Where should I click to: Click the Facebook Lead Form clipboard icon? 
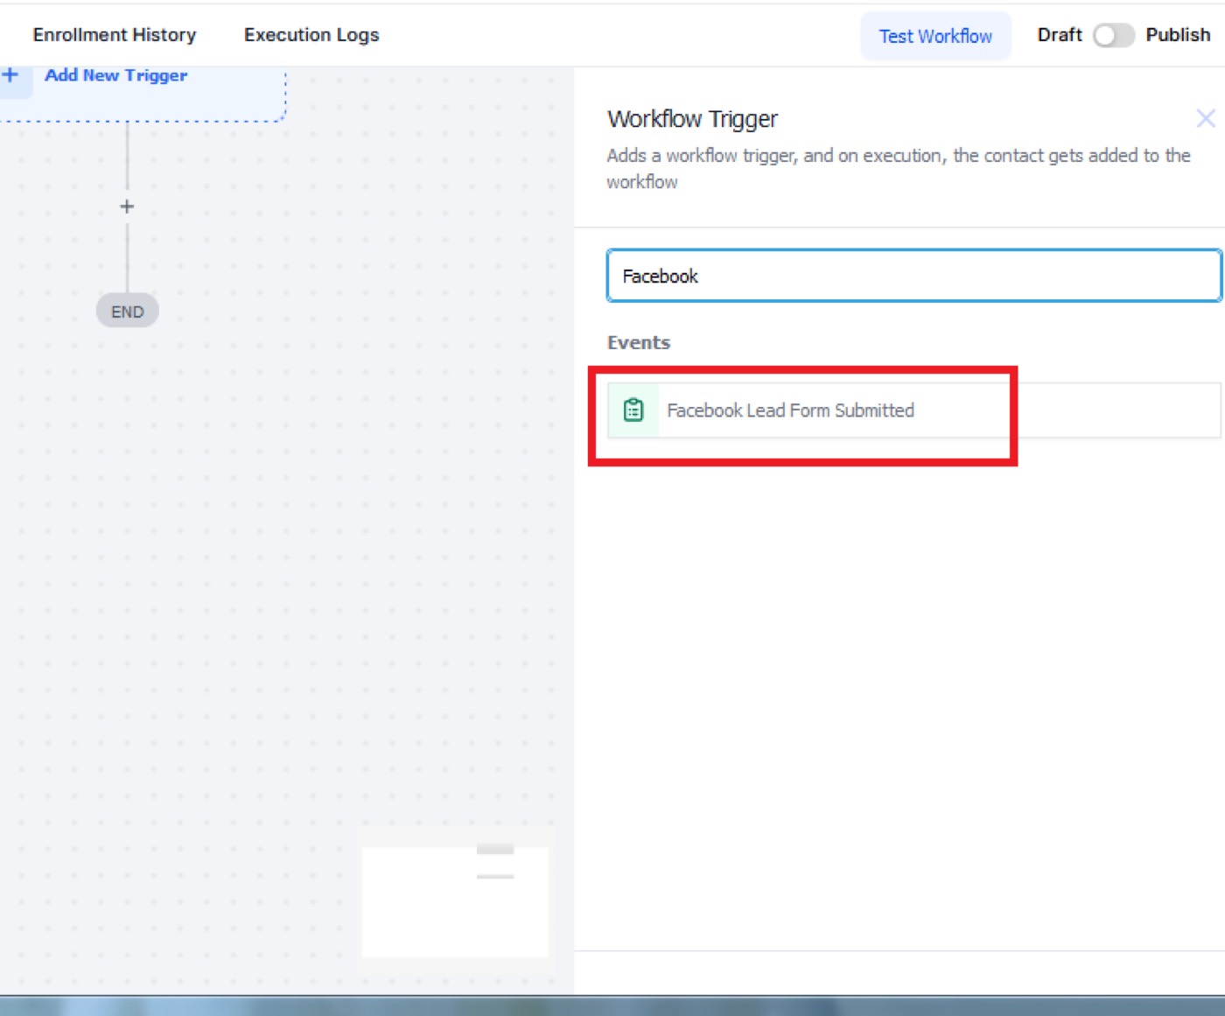(633, 410)
